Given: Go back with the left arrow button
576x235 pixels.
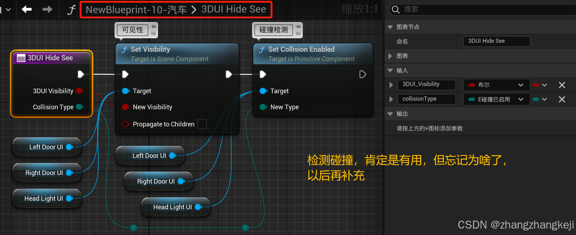Looking at the screenshot, I should coord(27,9).
